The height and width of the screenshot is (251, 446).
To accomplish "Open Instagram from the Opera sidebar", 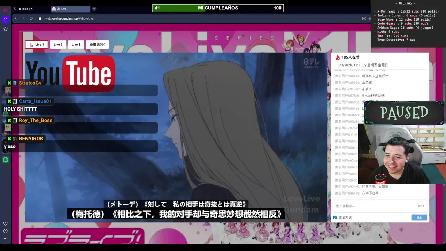I will point(6,132).
